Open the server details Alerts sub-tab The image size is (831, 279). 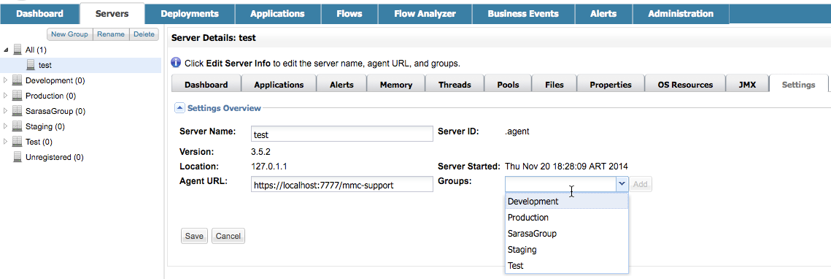pyautogui.click(x=341, y=84)
